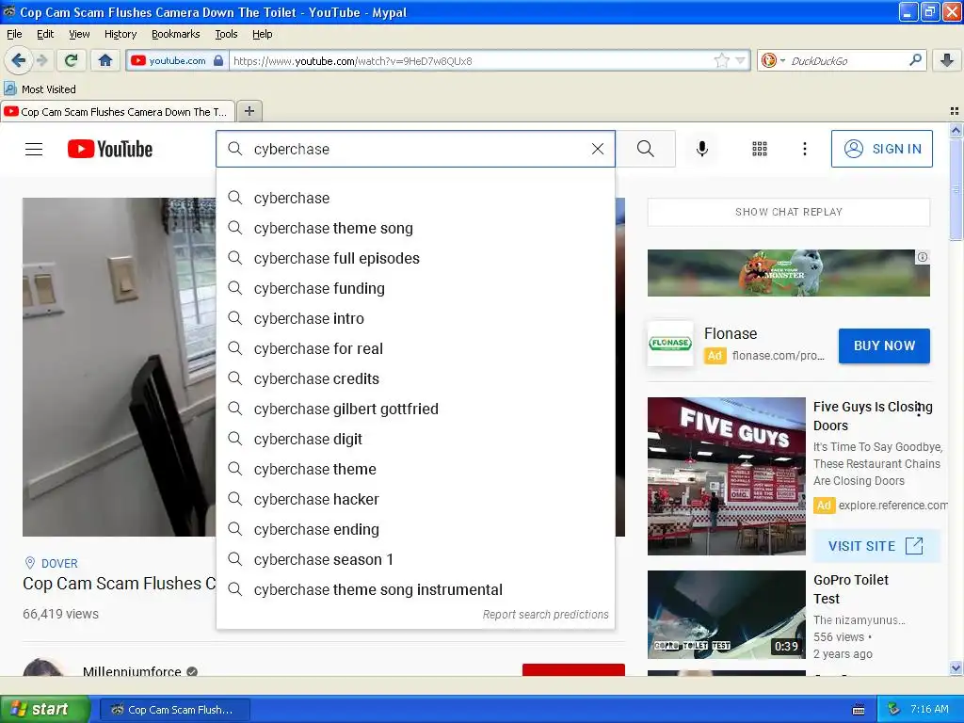Viewport: 964px width, 723px height.
Task: Choose 'cyberchase theme song instrumental' suggestion
Action: 415,589
